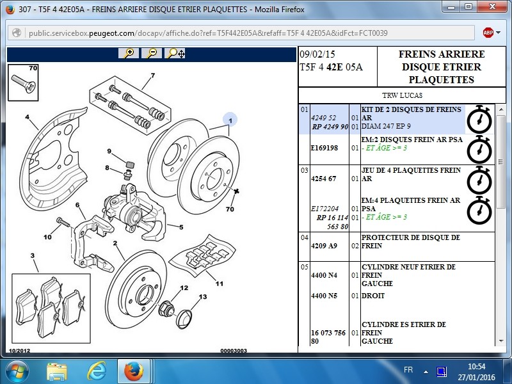Click part label 11 in diagram
Image resolution: width=512 pixels, height=384 pixels.
point(219,284)
